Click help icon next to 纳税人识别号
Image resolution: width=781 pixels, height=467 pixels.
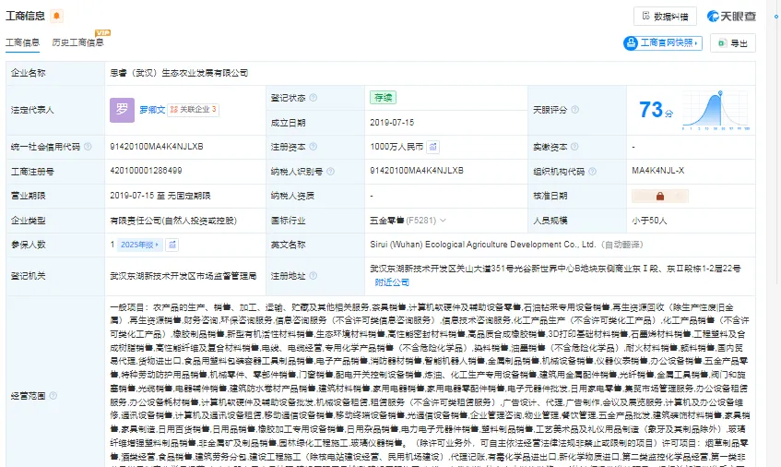[330, 172]
